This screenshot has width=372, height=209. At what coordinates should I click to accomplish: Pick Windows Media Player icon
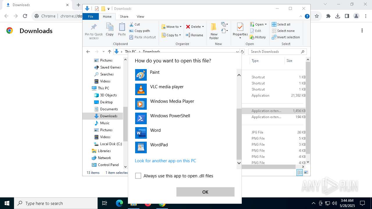pos(141,104)
